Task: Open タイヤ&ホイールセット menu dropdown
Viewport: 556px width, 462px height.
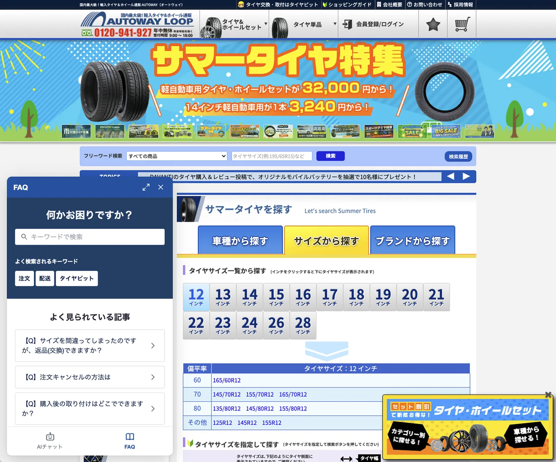Action: [235, 25]
